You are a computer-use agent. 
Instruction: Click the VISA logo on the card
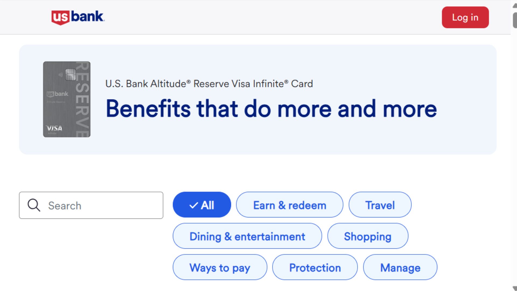click(x=54, y=128)
